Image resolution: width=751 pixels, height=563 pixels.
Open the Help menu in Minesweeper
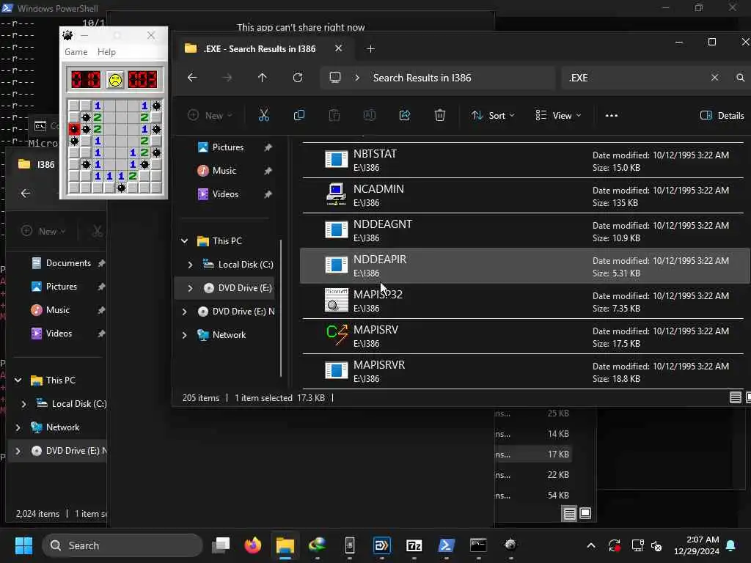coord(106,52)
